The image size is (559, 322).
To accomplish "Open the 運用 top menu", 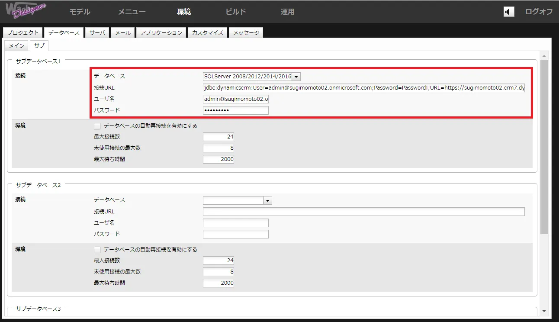I will [287, 12].
